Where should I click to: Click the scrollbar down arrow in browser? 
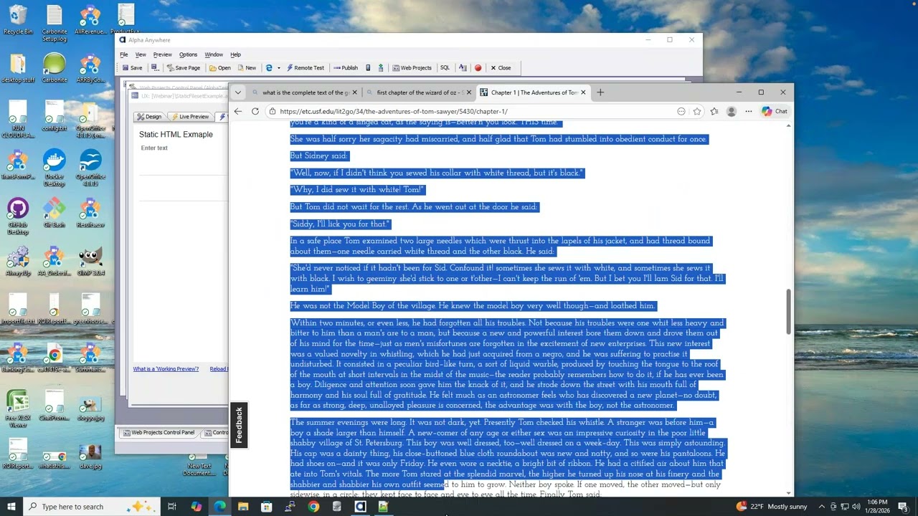coord(789,492)
